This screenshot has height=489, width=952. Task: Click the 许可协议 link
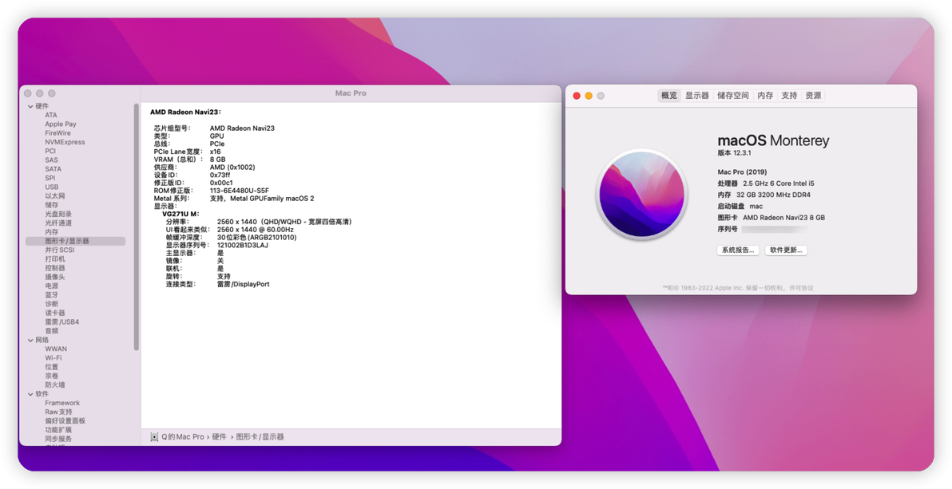click(x=800, y=288)
